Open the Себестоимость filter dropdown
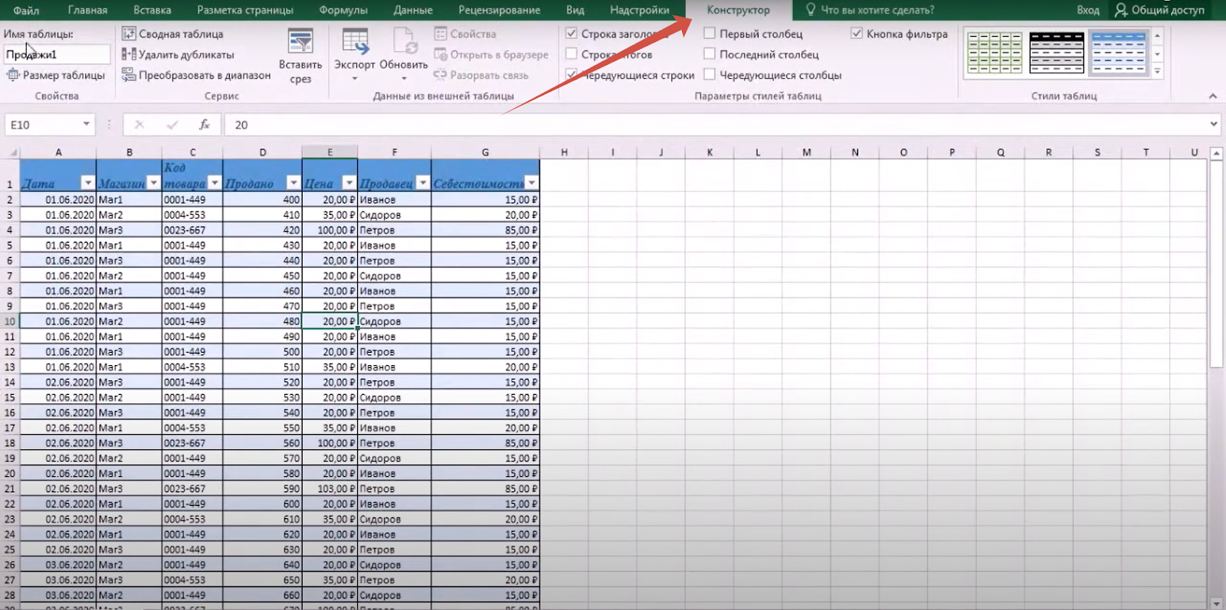 click(531, 183)
